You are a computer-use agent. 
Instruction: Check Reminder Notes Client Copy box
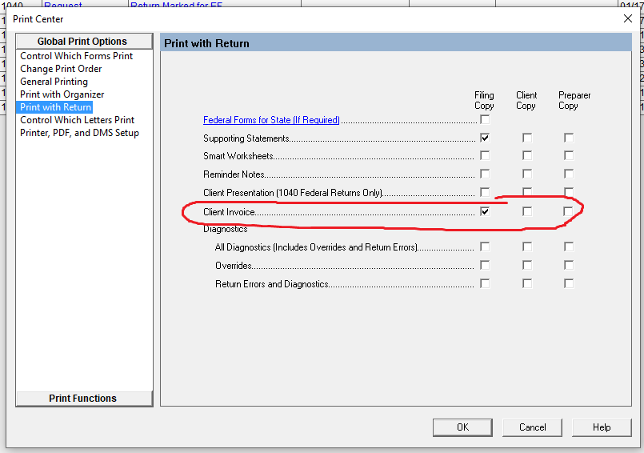click(x=526, y=174)
